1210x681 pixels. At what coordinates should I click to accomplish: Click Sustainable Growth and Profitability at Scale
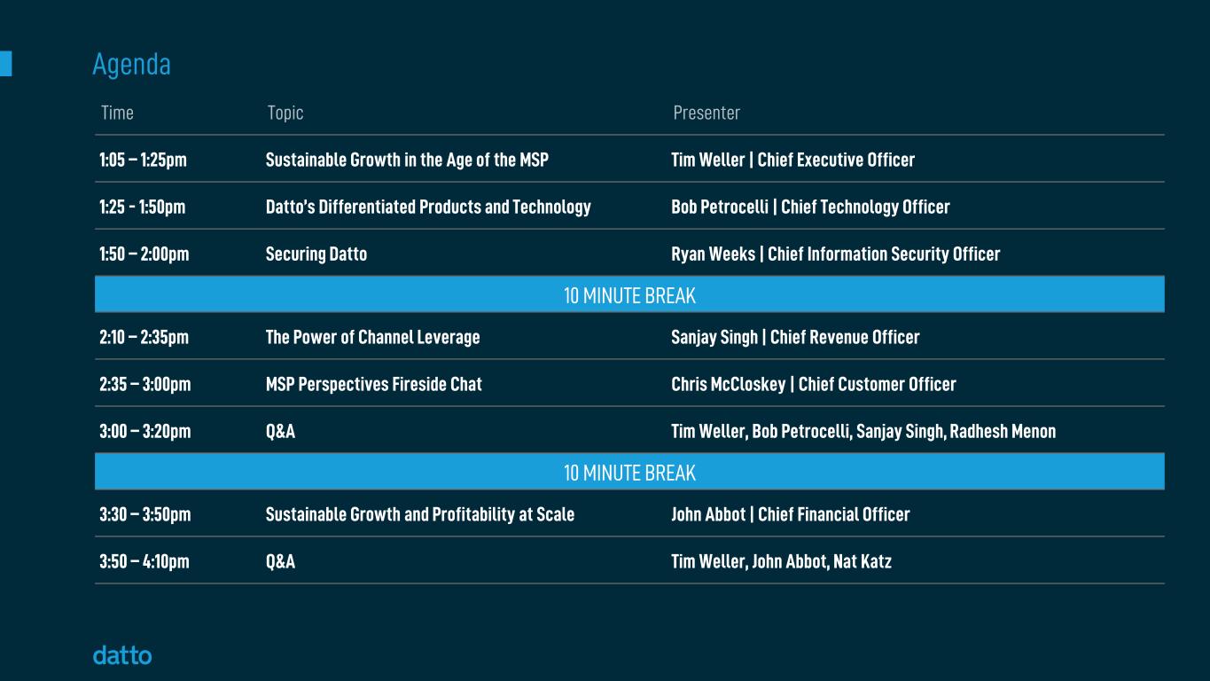tap(420, 515)
